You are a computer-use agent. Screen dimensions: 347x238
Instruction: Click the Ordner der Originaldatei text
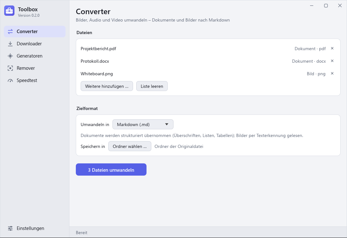pyautogui.click(x=179, y=146)
